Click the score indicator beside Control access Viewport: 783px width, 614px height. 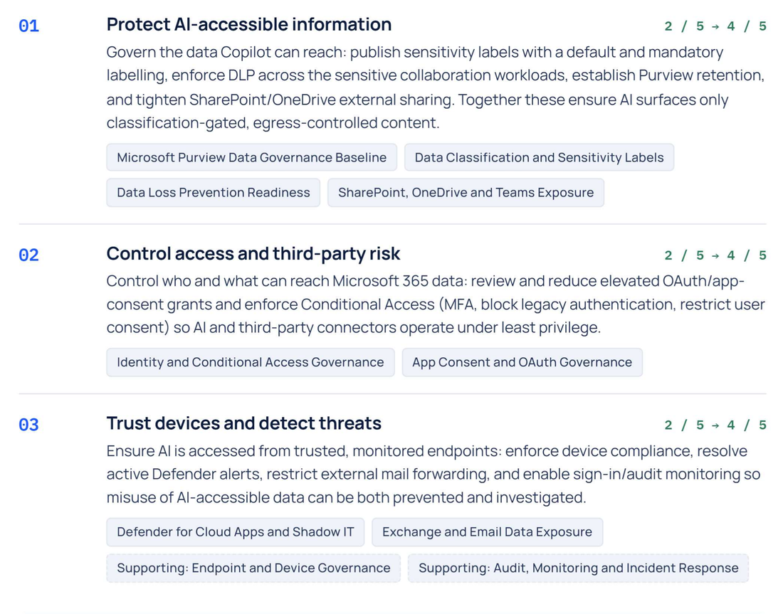(715, 255)
